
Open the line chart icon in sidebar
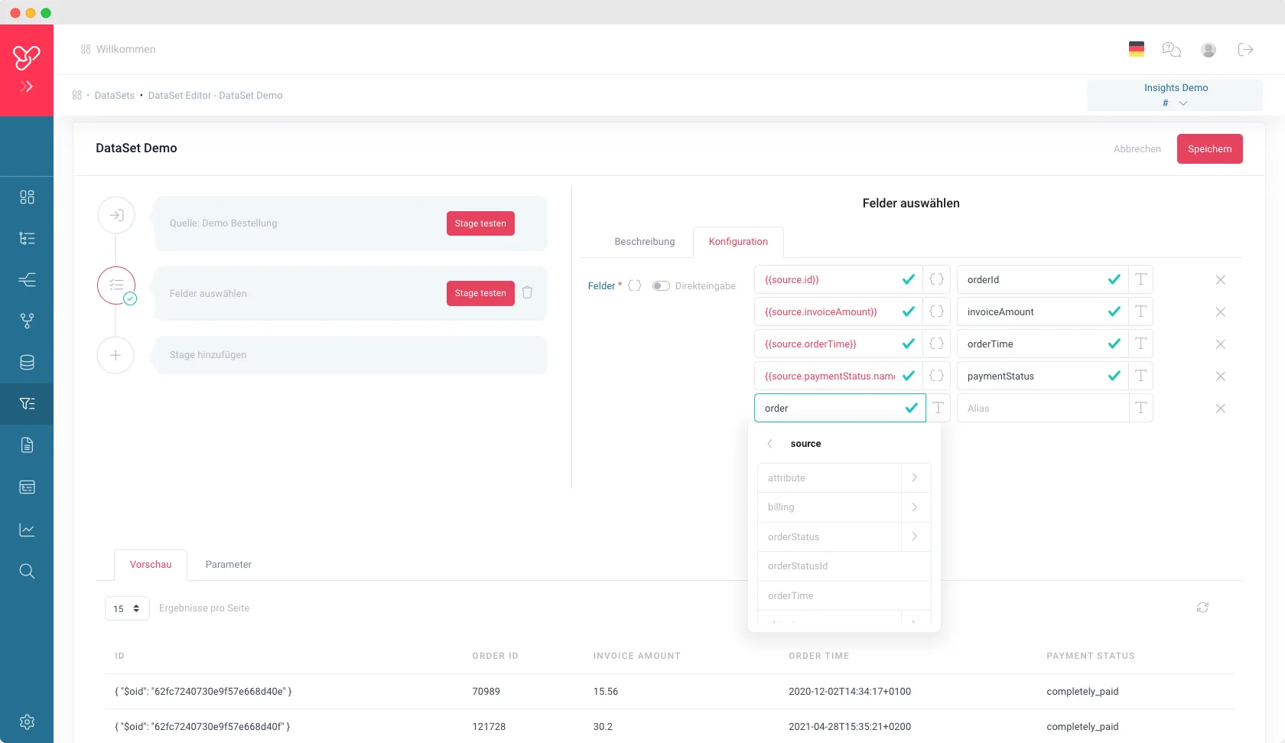click(x=27, y=530)
